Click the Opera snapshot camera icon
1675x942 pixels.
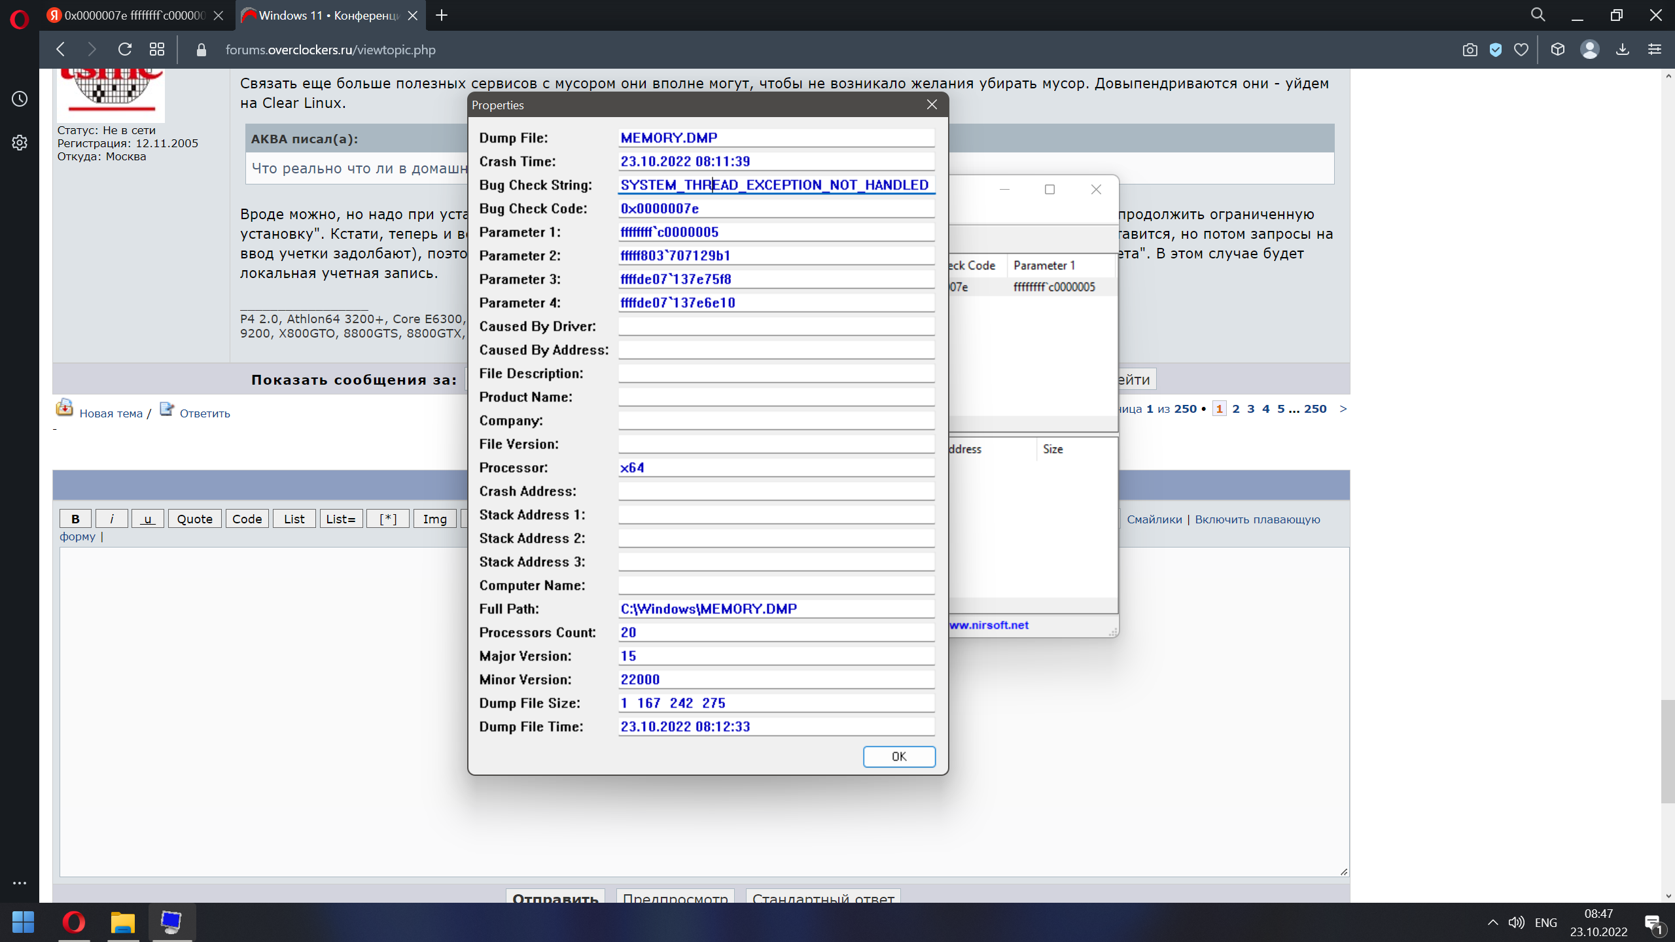(1470, 50)
